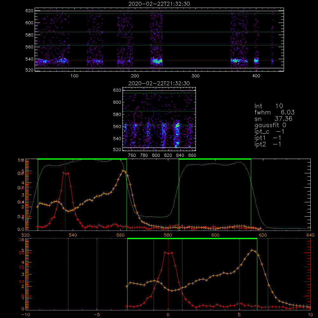
Task: Click the orange curve peak near 561 in upper profile plot
Action: tap(123, 171)
